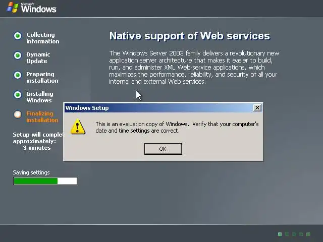Click OK in the Windows Setup dialog
323x242 pixels.
click(x=163, y=149)
